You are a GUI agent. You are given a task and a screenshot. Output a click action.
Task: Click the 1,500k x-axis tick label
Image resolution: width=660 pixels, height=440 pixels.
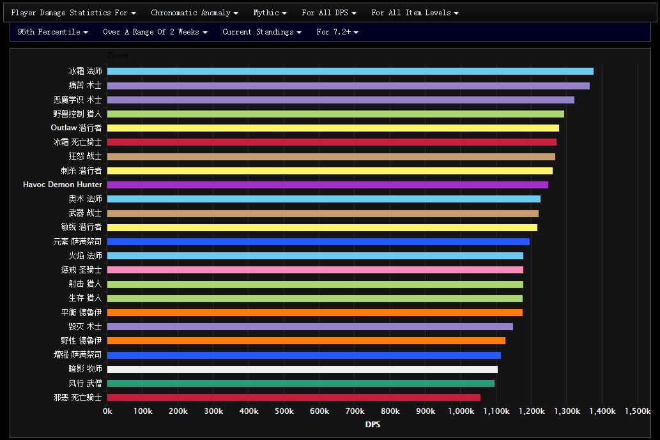click(x=637, y=411)
